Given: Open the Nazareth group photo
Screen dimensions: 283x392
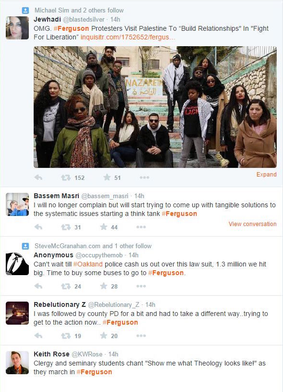Looking at the screenshot, I should tap(155, 107).
